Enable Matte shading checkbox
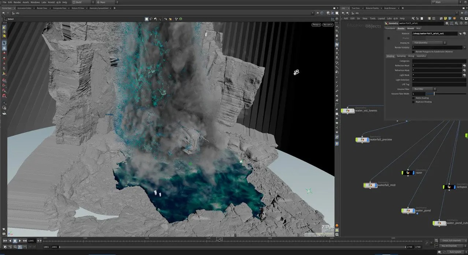 (x=413, y=98)
